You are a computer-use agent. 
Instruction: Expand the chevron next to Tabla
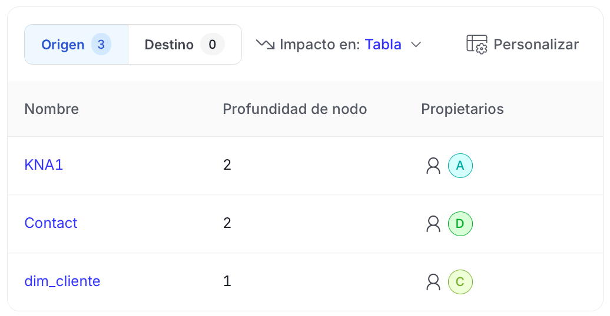coord(416,45)
